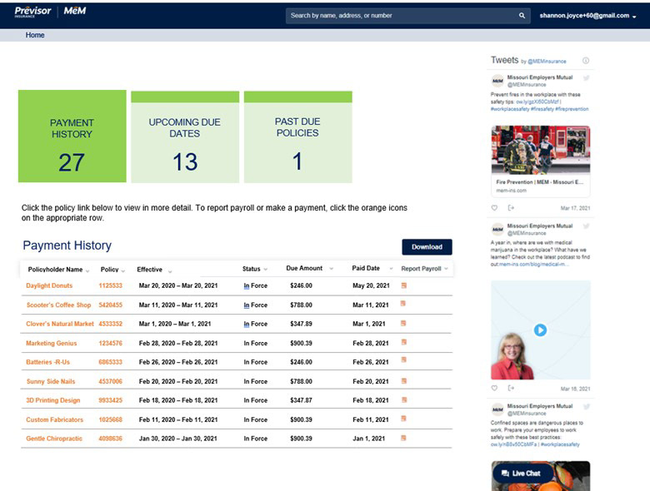Open policy number 6865333

coord(110,362)
